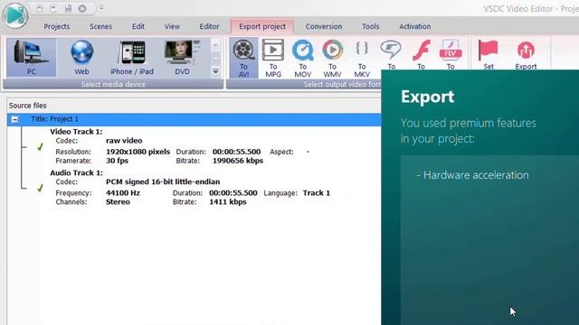Select To MKV output format
The image size is (579, 325).
[x=362, y=58]
